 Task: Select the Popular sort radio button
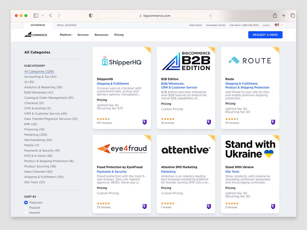[x=26, y=208]
